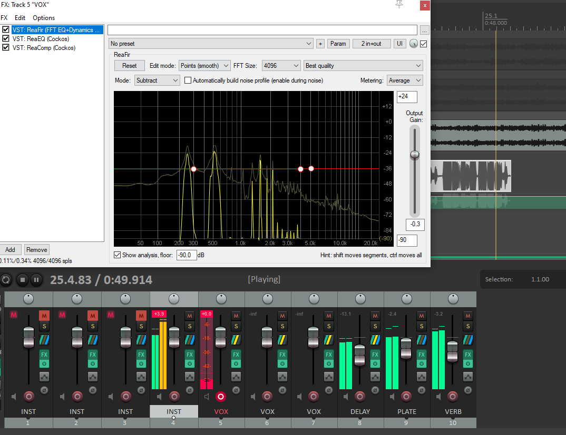
Task: Open the Edit menu in FX window
Action: pyautogui.click(x=20, y=18)
